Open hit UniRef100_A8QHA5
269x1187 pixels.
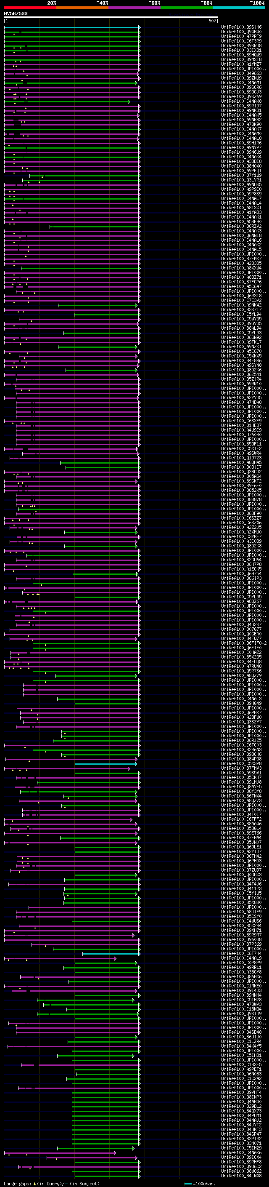[x=241, y=463]
